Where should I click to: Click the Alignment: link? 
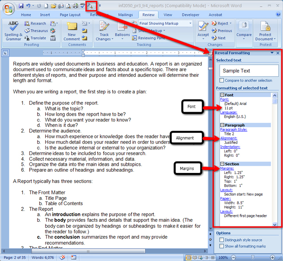[228, 138]
